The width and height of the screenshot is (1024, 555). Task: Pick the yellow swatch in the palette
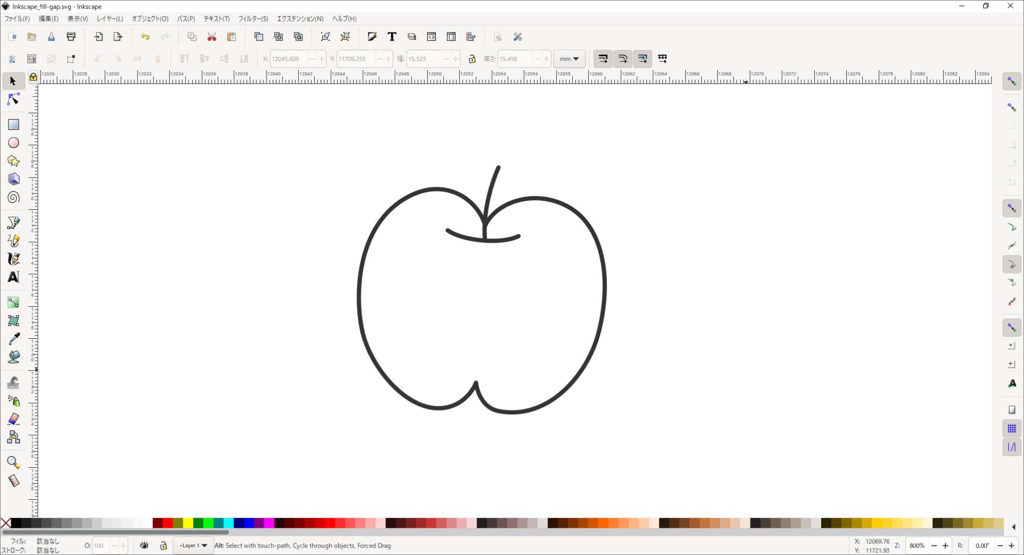188,524
